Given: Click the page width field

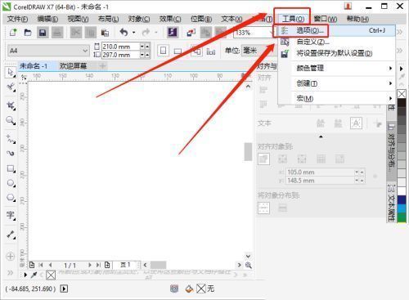Looking at the screenshot, I should (x=121, y=47).
